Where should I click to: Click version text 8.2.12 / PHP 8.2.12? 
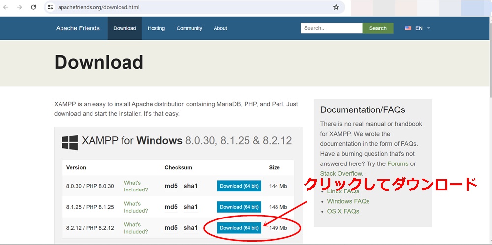(x=90, y=228)
